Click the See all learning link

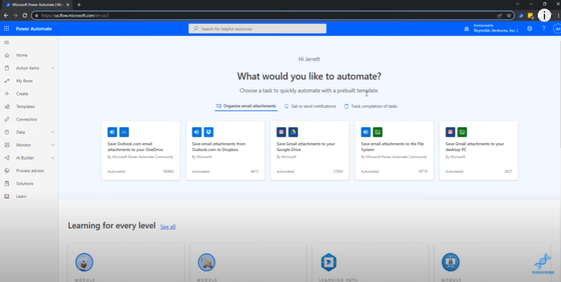[168, 226]
